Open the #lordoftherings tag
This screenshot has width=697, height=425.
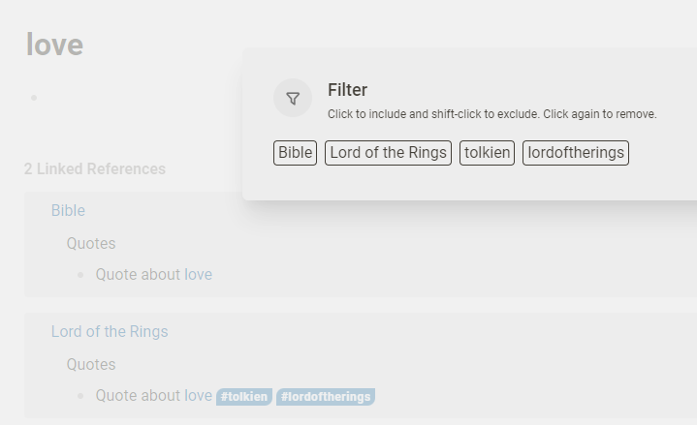pyautogui.click(x=326, y=397)
